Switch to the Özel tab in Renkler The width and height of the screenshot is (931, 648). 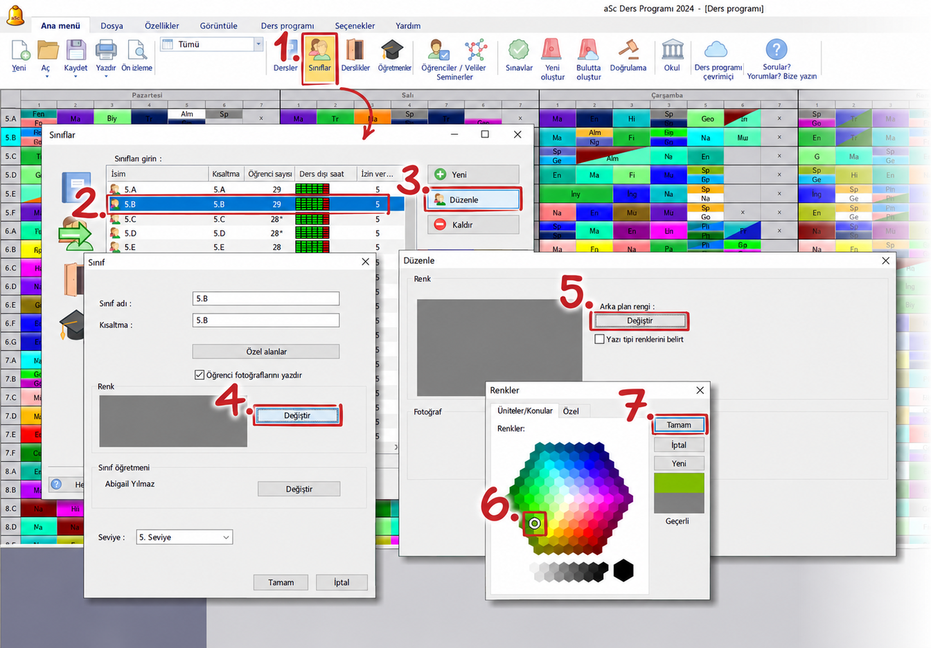click(x=571, y=411)
